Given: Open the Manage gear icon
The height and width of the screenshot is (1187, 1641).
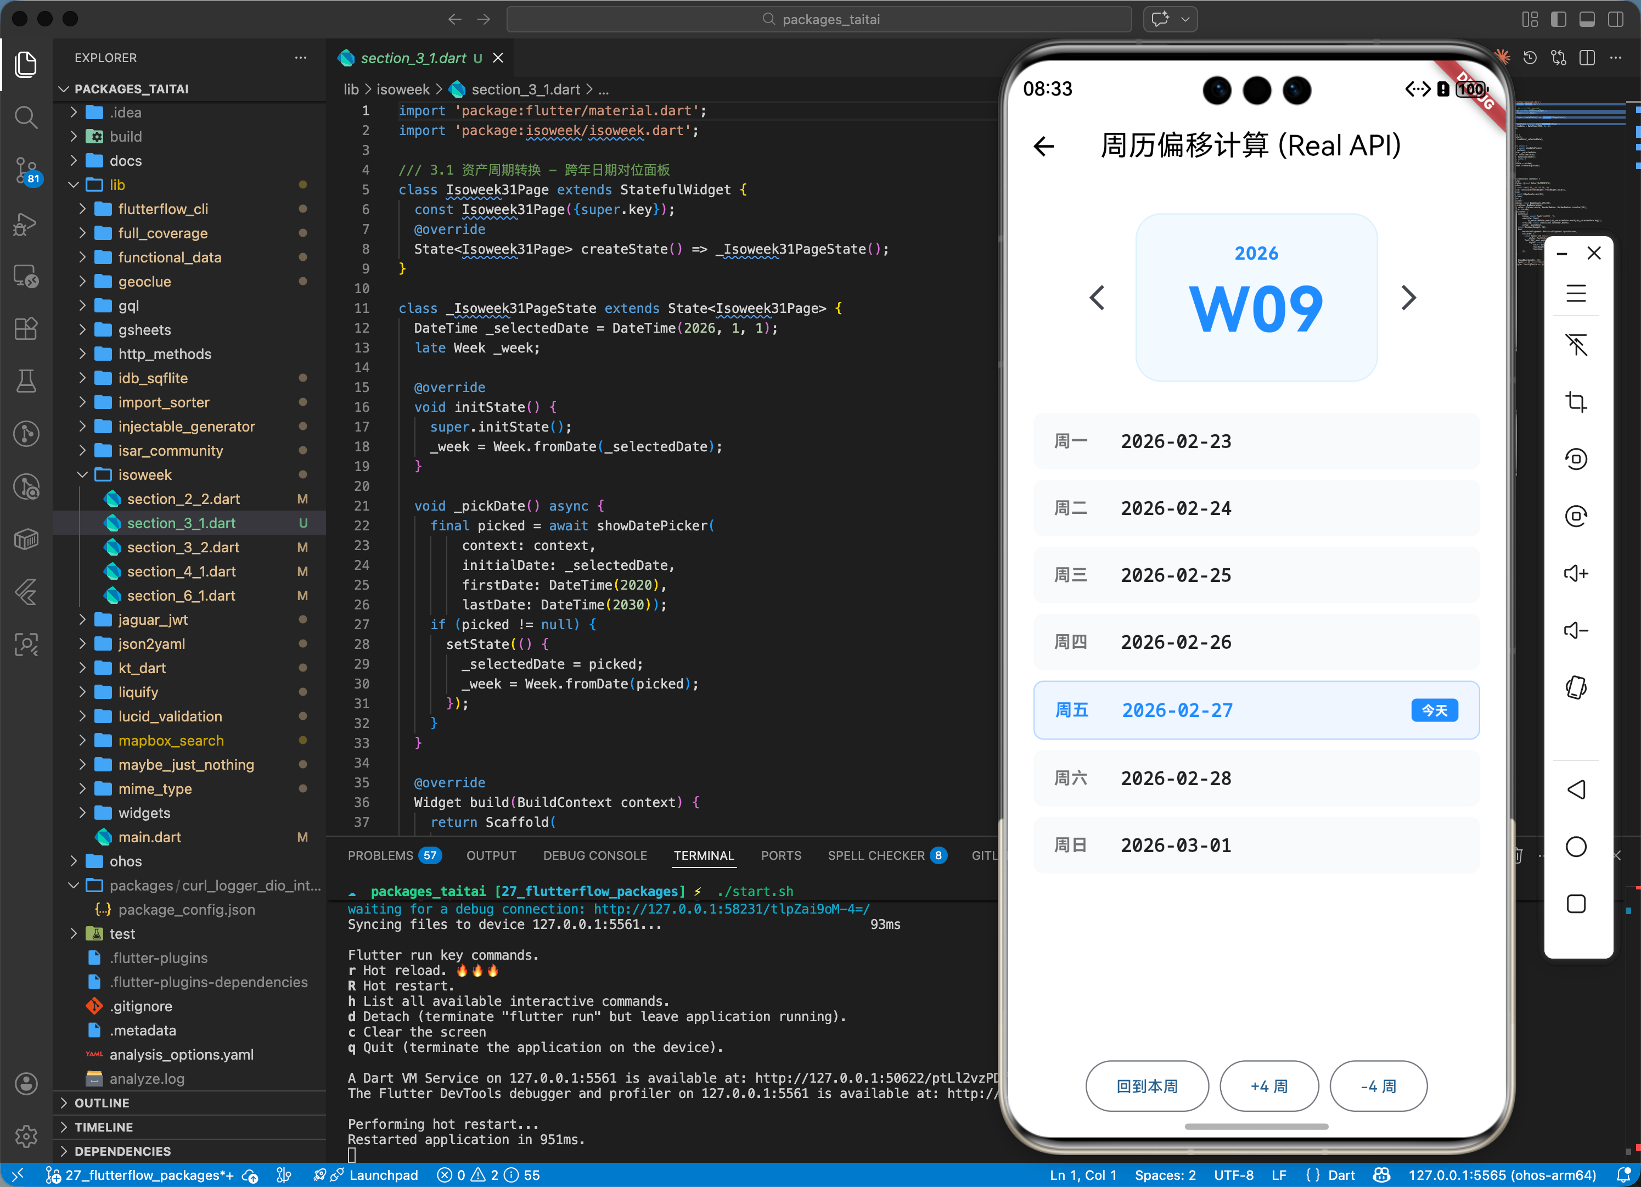Looking at the screenshot, I should coord(26,1135).
